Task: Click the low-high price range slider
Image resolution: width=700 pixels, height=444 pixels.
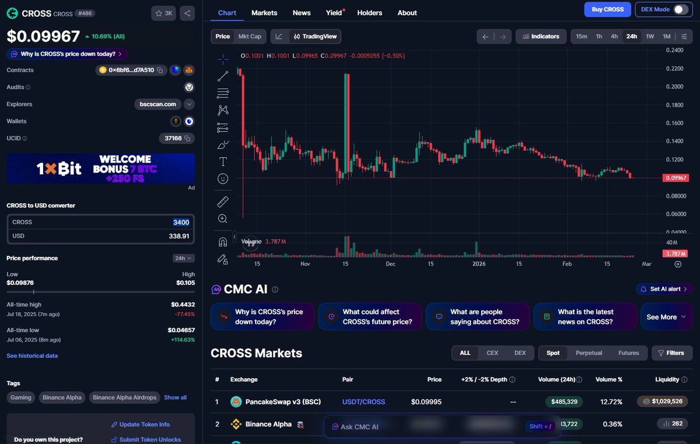Action: click(101, 291)
